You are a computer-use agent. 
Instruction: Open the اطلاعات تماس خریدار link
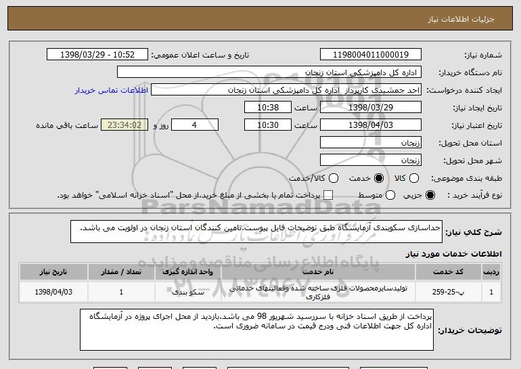(x=112, y=91)
